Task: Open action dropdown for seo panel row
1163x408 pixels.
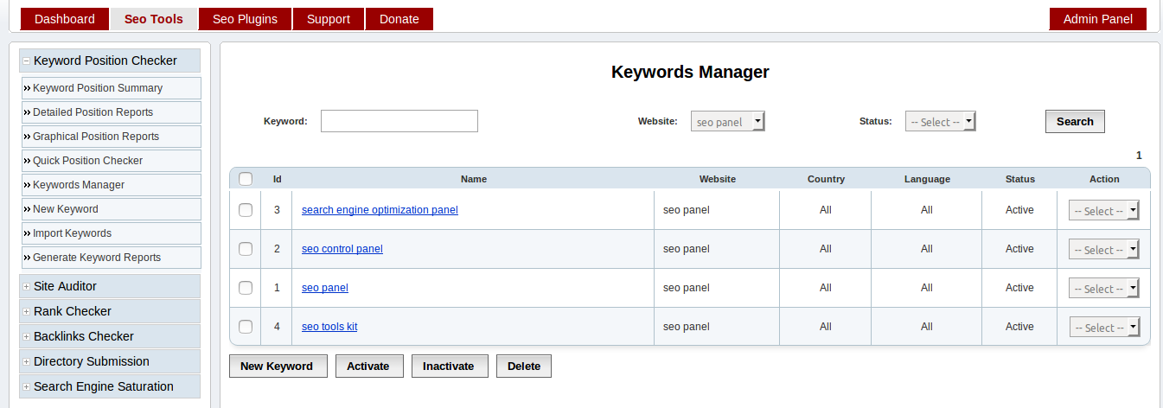Action: pyautogui.click(x=1104, y=289)
